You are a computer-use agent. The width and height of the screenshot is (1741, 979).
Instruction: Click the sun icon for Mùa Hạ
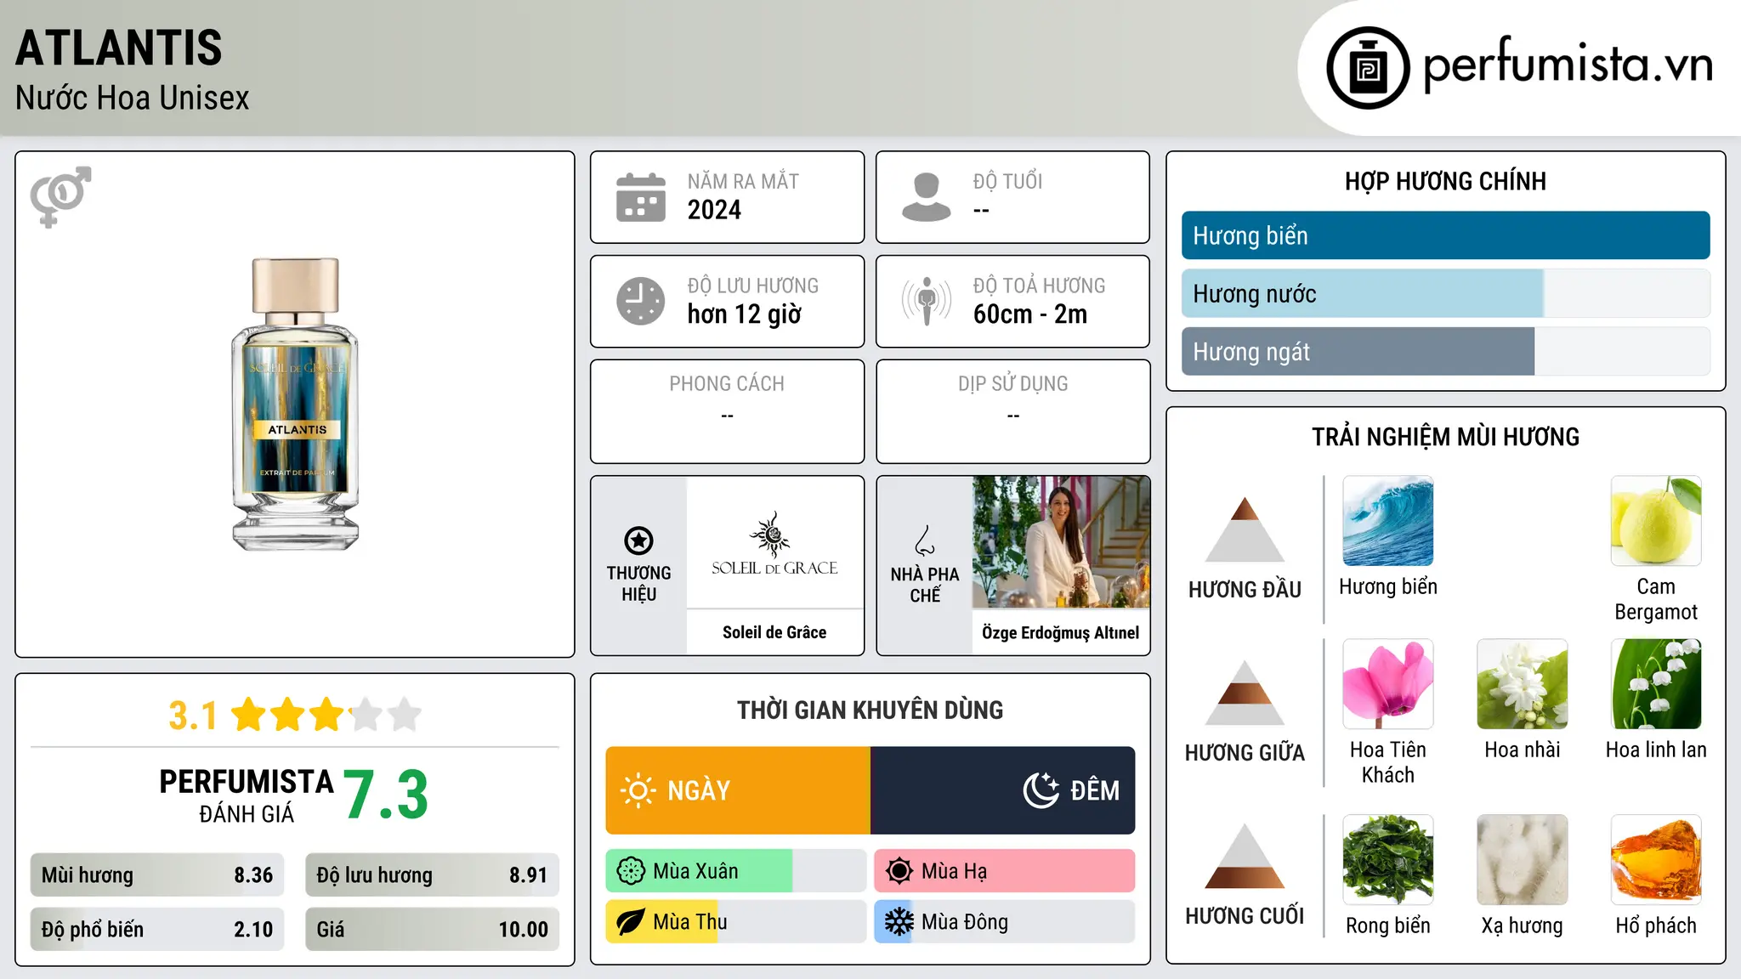(899, 871)
